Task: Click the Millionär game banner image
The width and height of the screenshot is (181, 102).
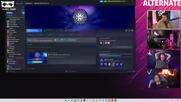Action: tap(80, 17)
